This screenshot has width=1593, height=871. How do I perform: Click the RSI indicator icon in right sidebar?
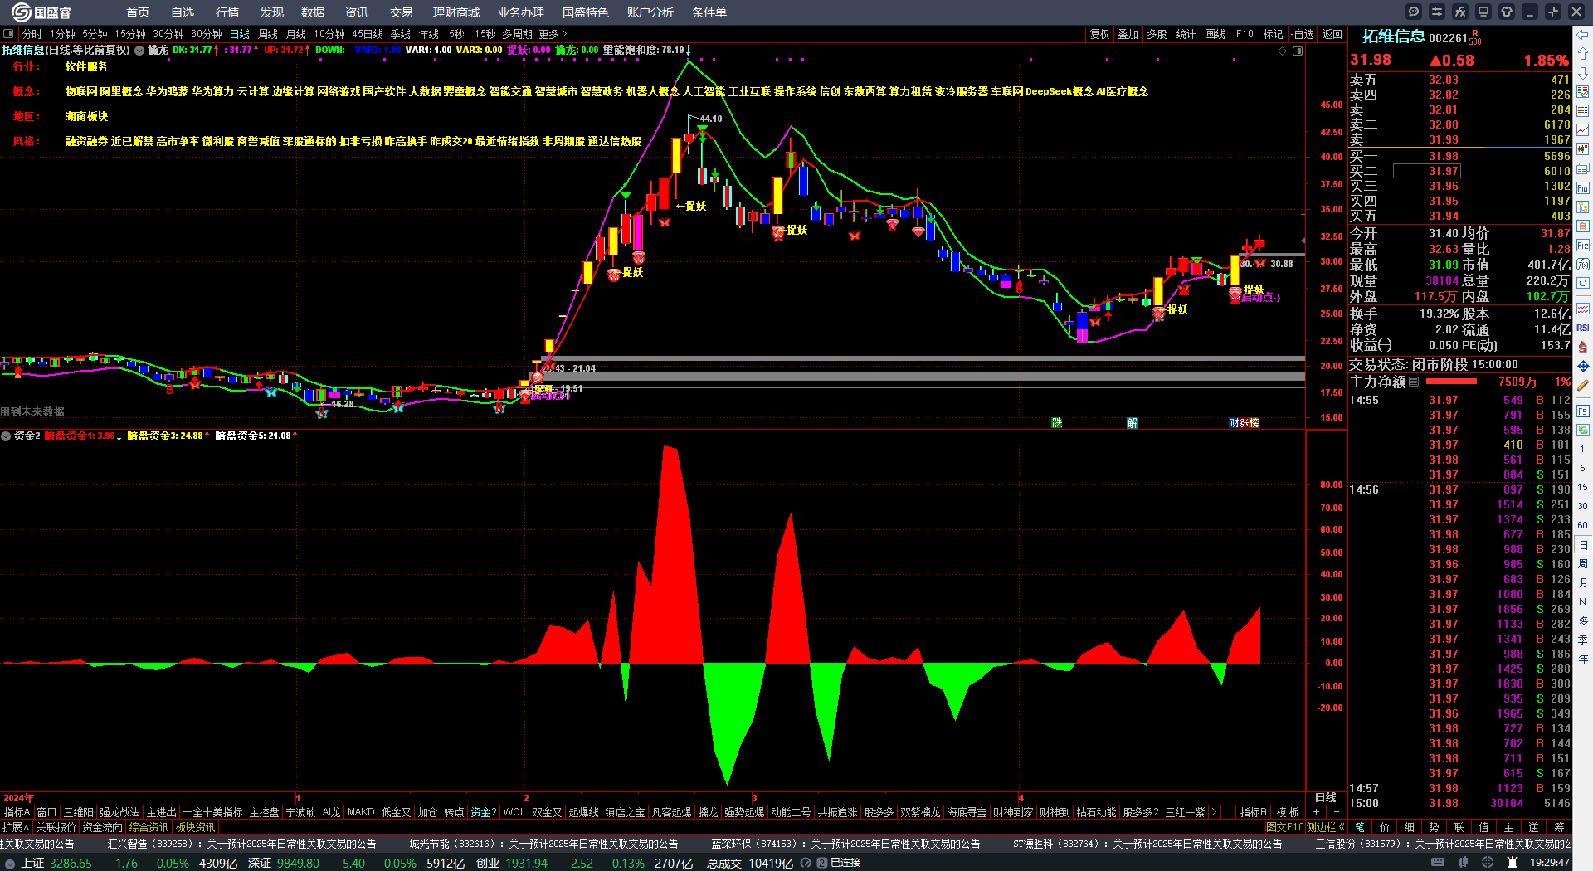(x=1583, y=328)
